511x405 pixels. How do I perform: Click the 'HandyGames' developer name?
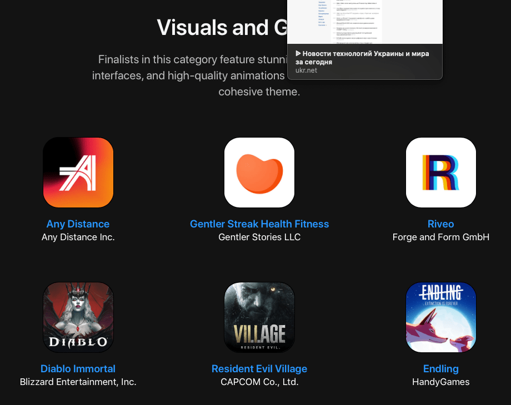(x=441, y=382)
